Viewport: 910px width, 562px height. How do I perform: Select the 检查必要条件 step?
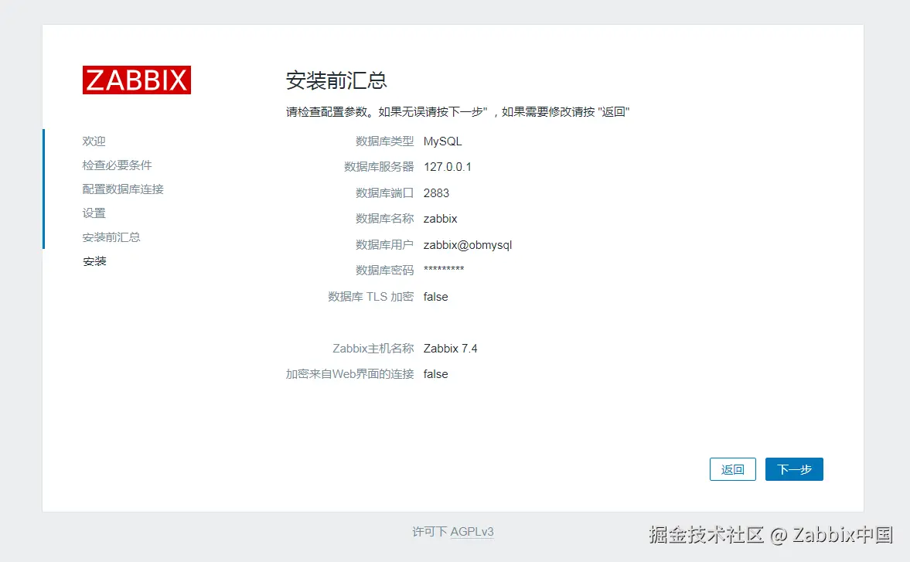(118, 165)
